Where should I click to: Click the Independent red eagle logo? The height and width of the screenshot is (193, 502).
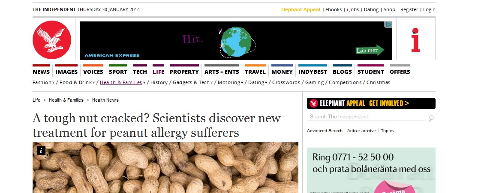[x=52, y=40]
